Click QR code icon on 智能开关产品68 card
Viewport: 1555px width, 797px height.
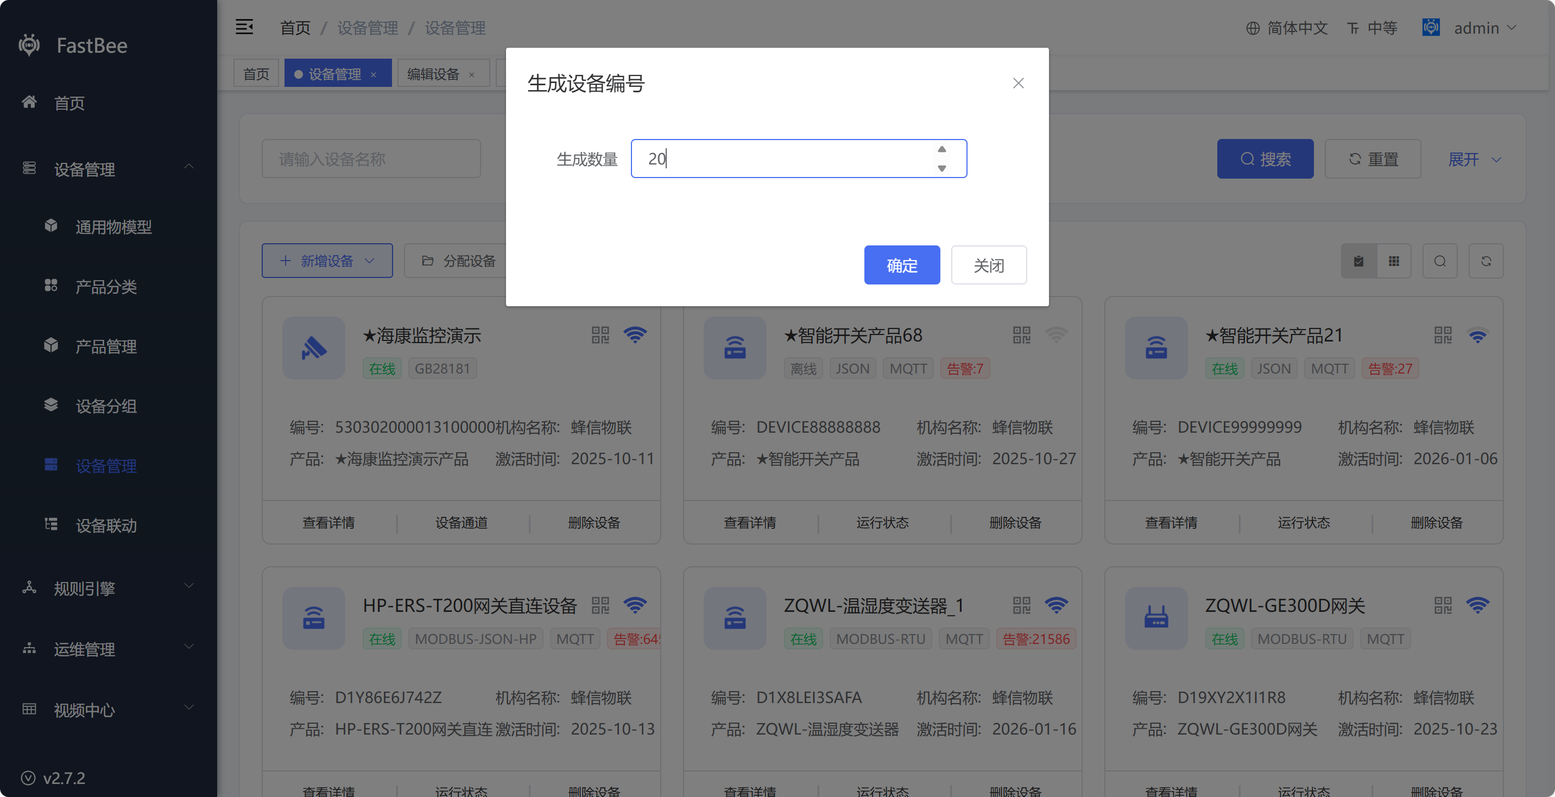click(1021, 335)
